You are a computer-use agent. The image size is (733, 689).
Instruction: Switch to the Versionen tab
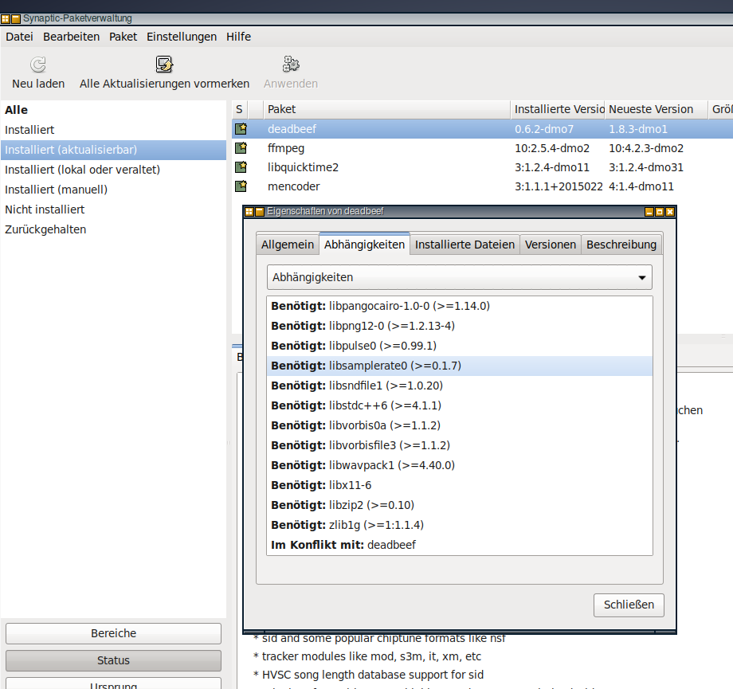[x=550, y=245]
